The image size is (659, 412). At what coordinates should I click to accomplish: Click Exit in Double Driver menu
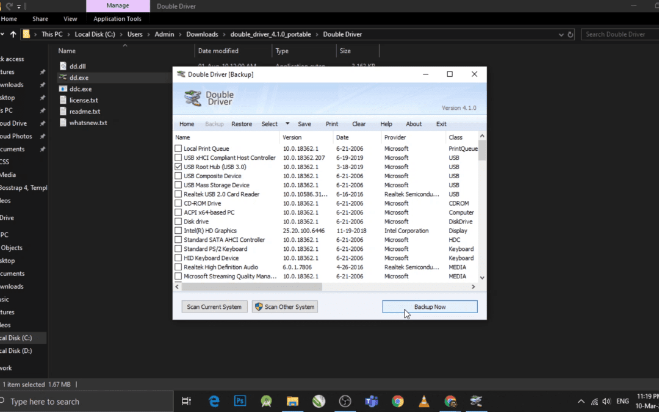point(441,124)
